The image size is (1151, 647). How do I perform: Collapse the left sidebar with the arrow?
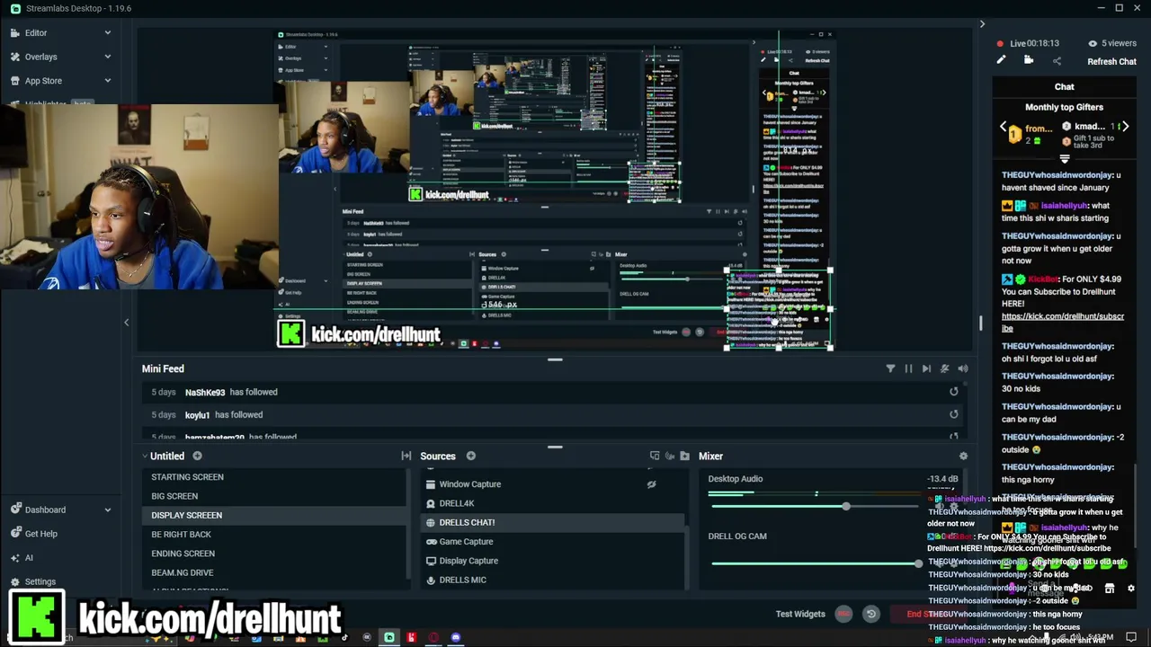(x=126, y=323)
